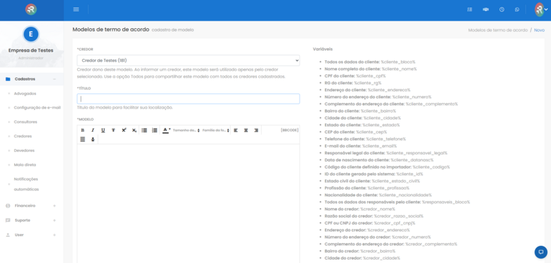Select the %credor_cpf_cnpj% variable text
Screen dimensions: 551x263
(x=395, y=223)
